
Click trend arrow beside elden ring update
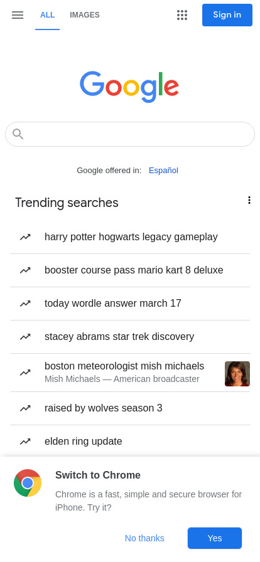[x=25, y=442]
